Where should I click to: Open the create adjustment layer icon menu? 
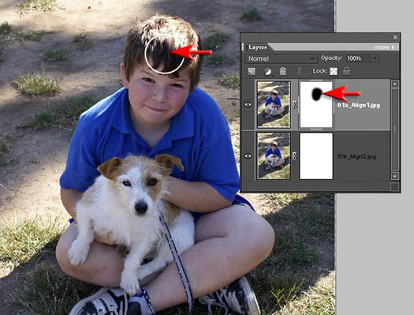pyautogui.click(x=268, y=71)
